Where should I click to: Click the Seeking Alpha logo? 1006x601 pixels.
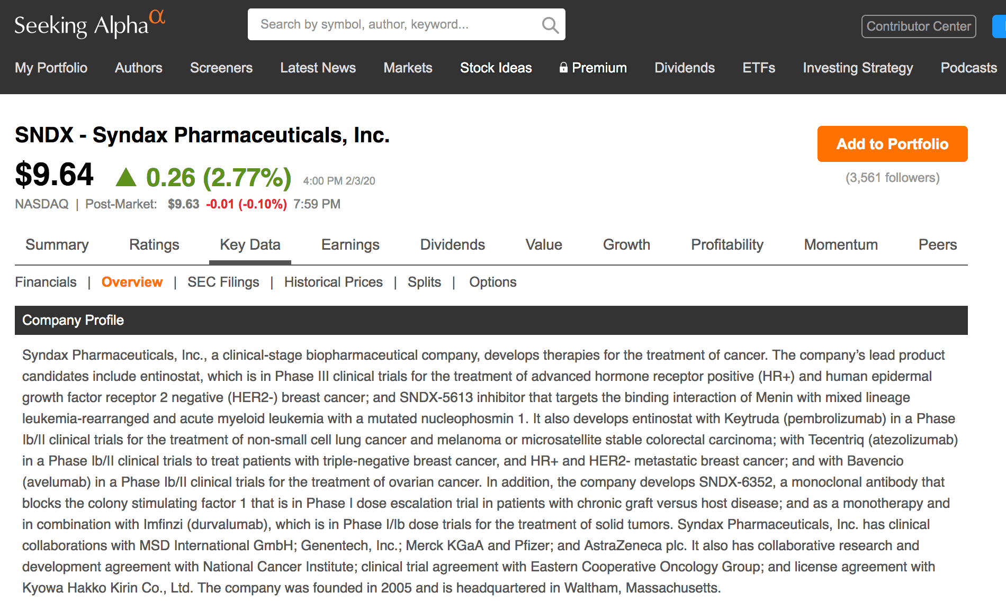(x=89, y=25)
